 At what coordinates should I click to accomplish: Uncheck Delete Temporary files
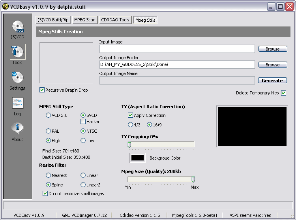coord(283,93)
